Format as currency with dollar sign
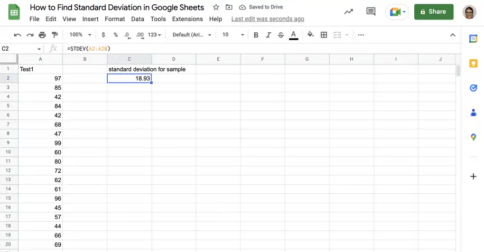Image resolution: width=484 pixels, height=252 pixels. point(103,35)
